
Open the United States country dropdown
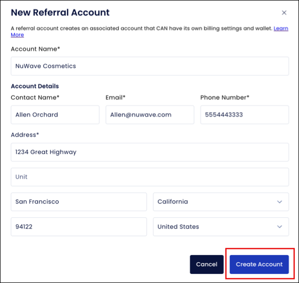pos(221,227)
